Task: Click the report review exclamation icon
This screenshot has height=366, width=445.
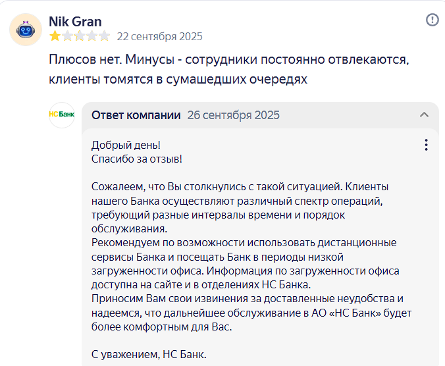Action: (x=432, y=20)
